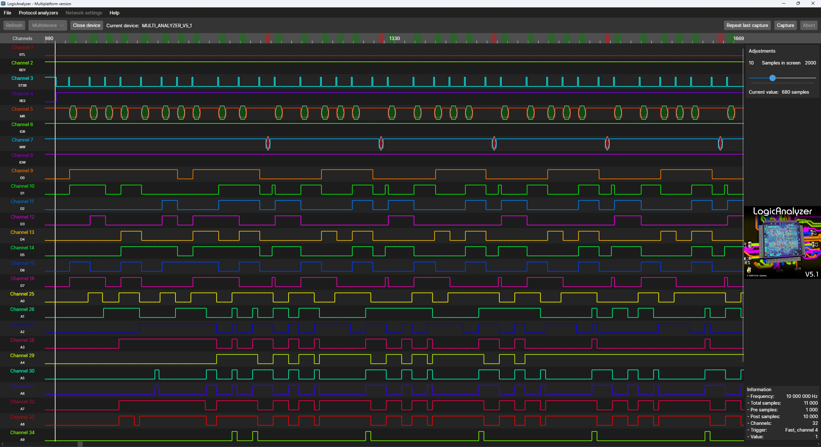Select Channel 16 D7 label
The height and width of the screenshot is (447, 821).
click(22, 282)
